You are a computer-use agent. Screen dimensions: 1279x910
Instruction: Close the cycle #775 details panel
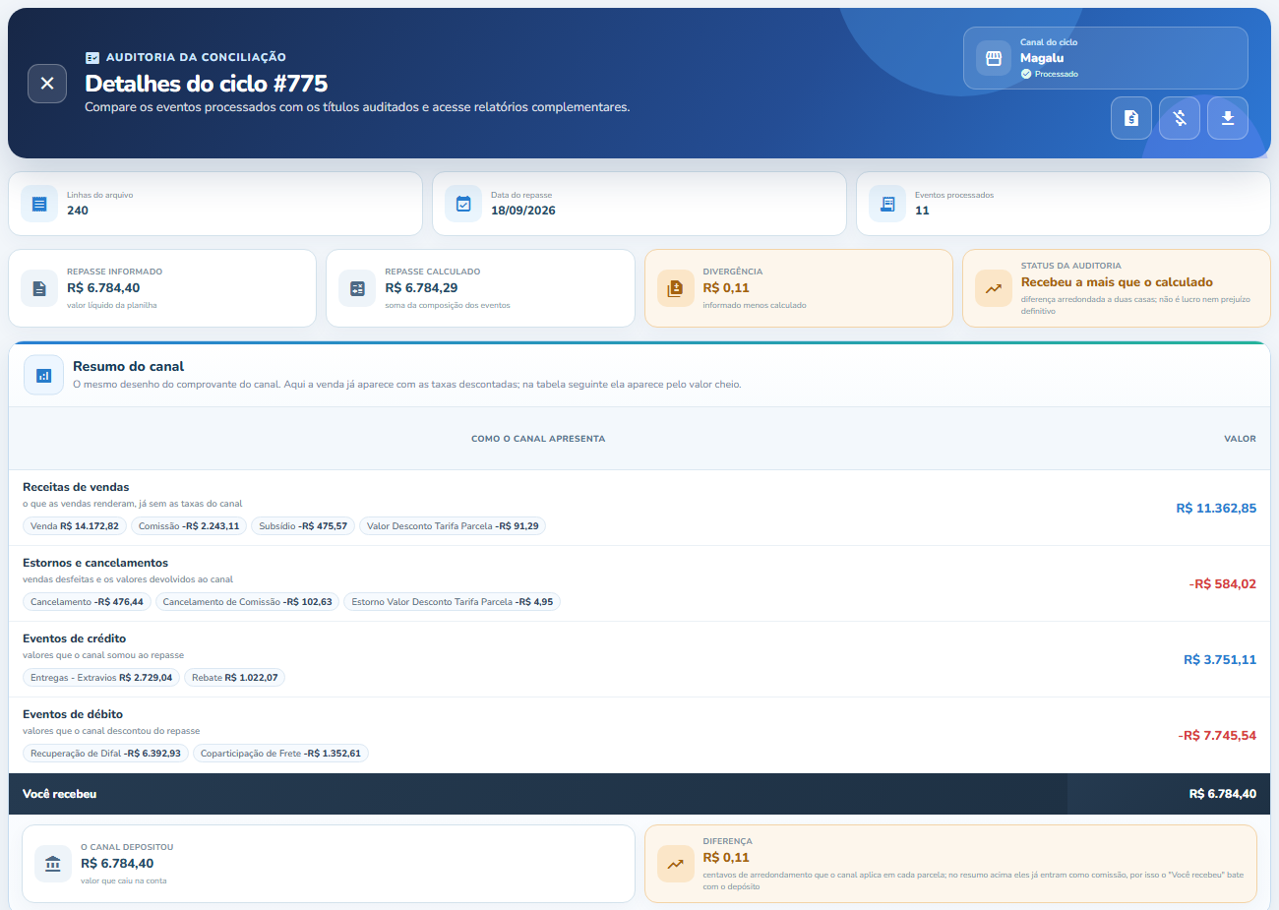pyautogui.click(x=47, y=84)
